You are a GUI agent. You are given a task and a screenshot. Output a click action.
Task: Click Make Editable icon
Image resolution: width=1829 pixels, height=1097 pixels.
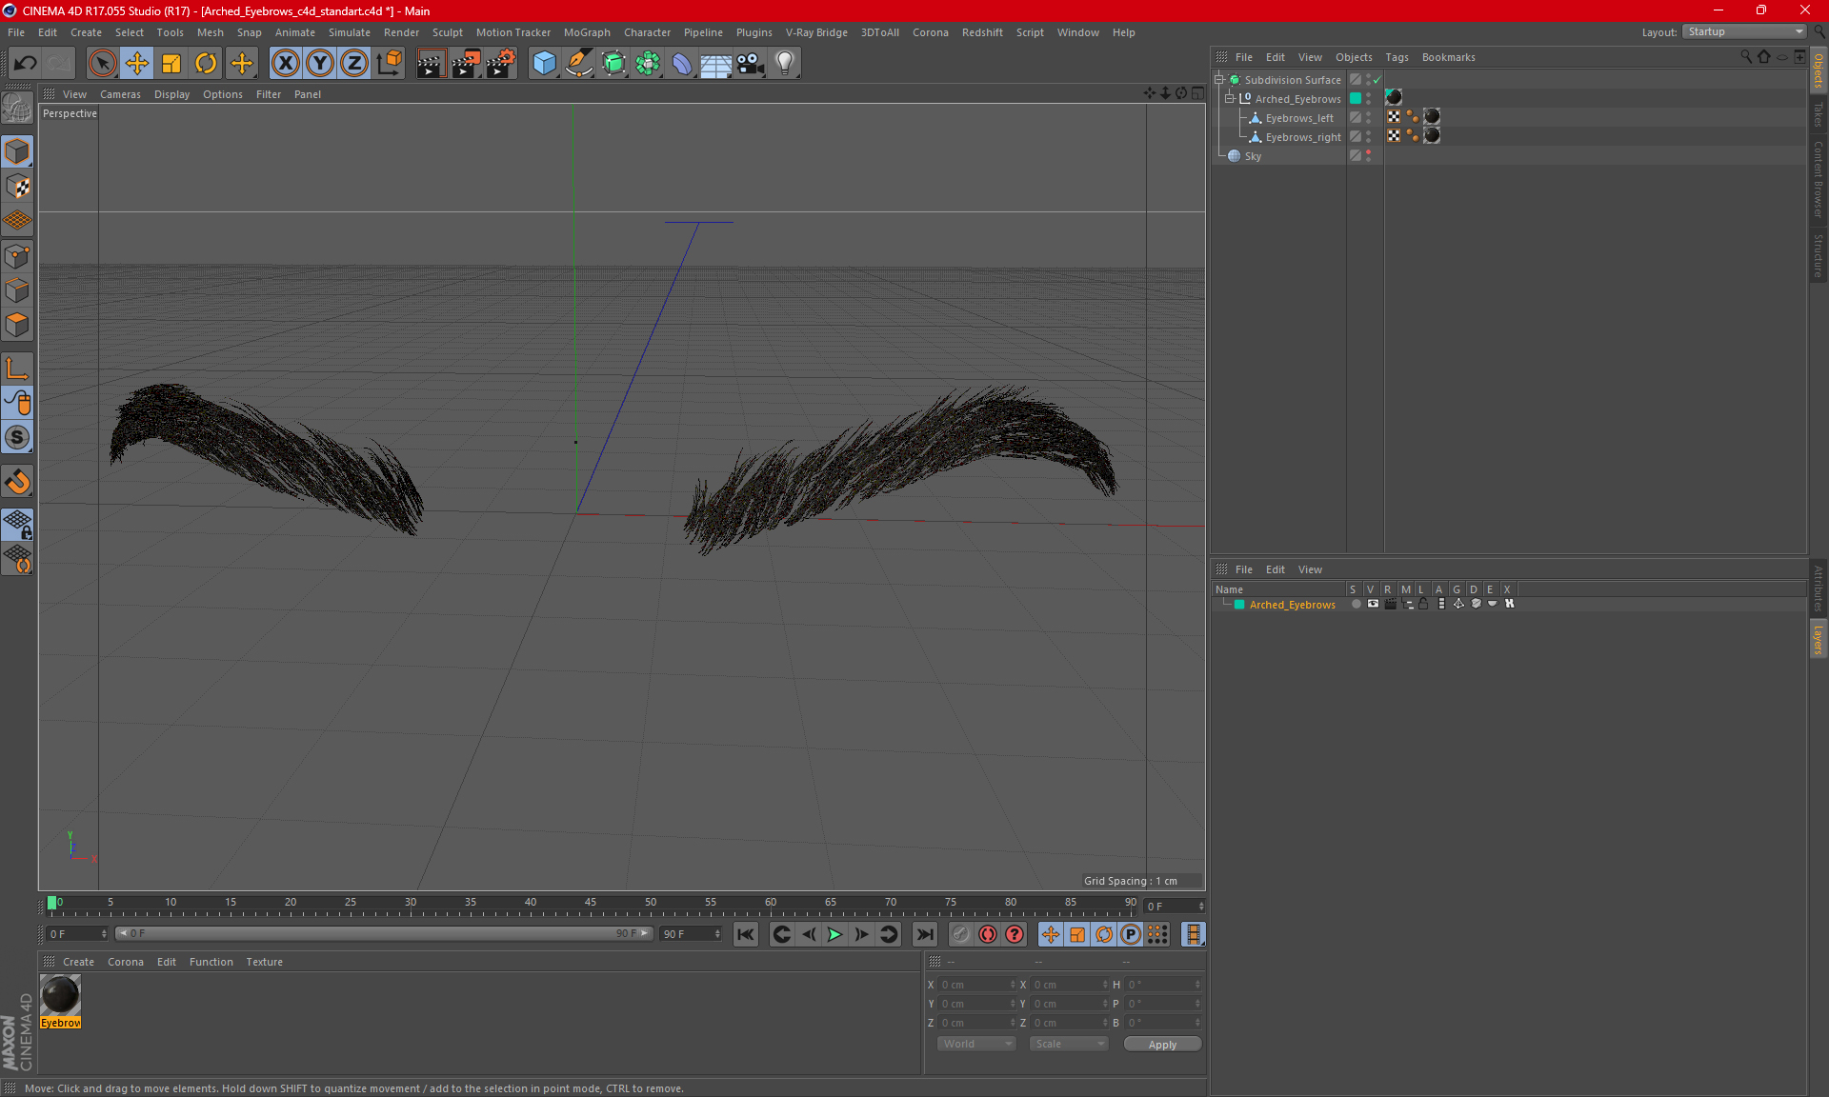coord(17,108)
